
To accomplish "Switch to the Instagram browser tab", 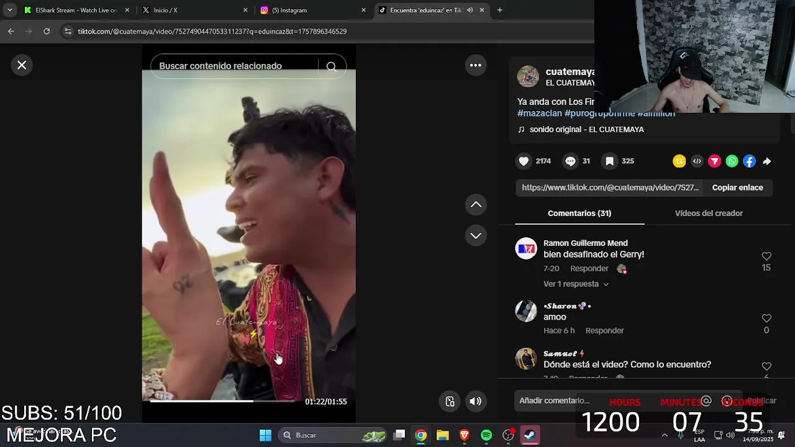I will tap(313, 10).
